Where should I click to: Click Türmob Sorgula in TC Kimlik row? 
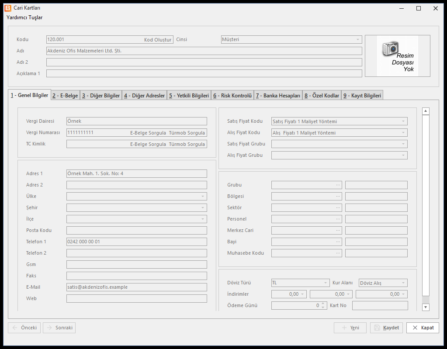(x=187, y=144)
